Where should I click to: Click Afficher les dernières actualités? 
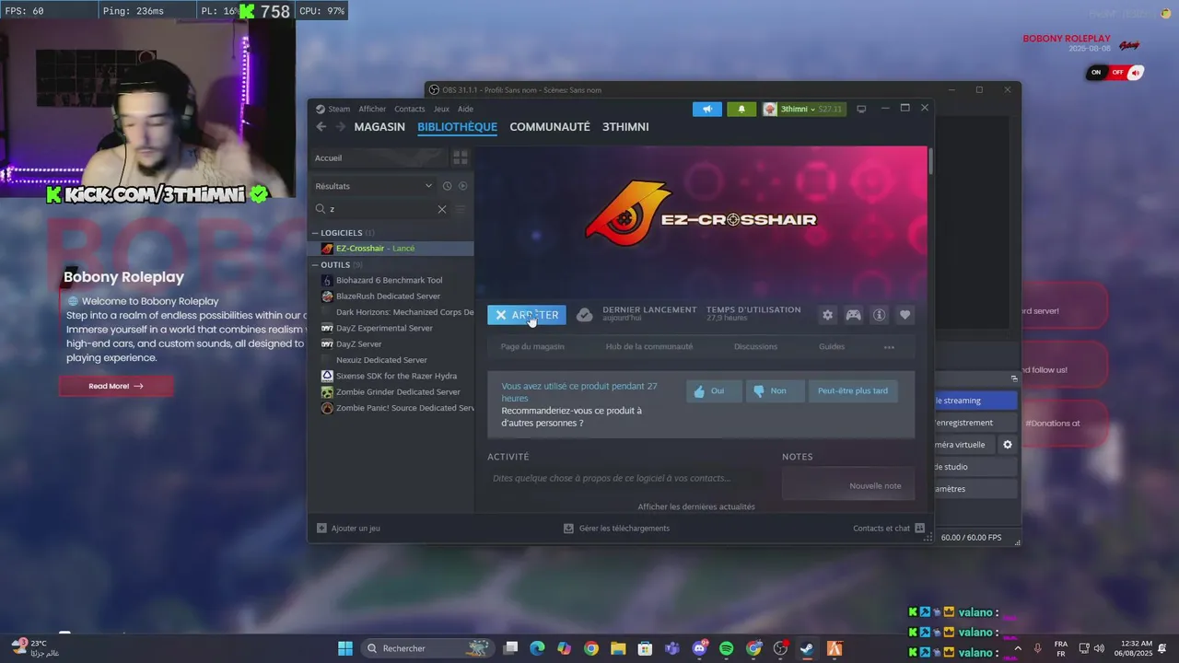tap(696, 506)
